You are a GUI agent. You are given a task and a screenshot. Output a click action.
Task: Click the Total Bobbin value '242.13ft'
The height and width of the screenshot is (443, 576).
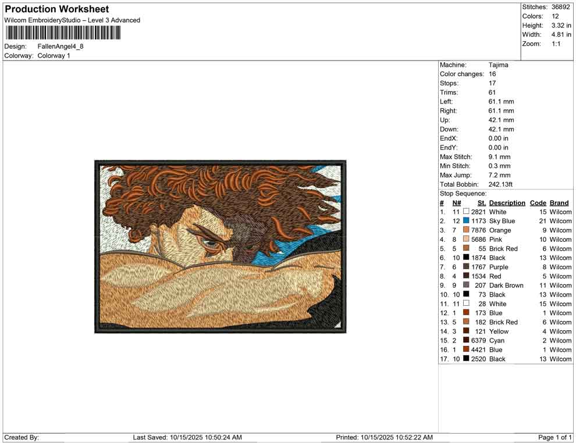tap(500, 184)
